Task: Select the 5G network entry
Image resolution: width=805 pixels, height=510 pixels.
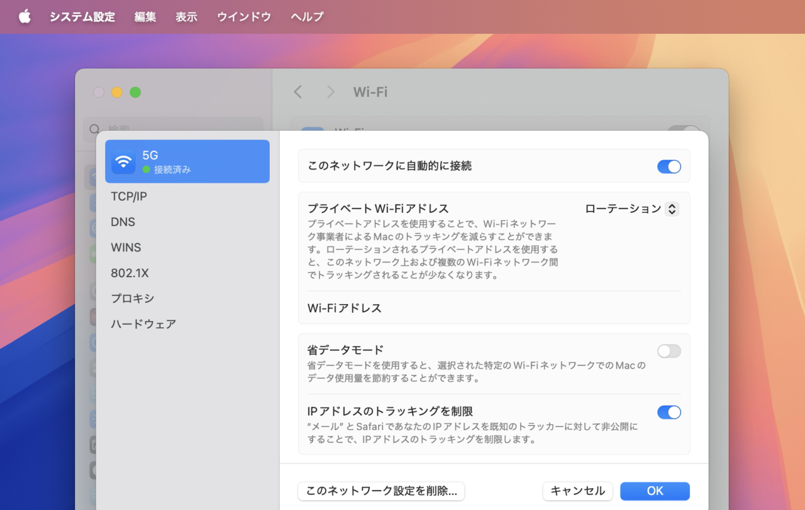Action: [x=187, y=161]
